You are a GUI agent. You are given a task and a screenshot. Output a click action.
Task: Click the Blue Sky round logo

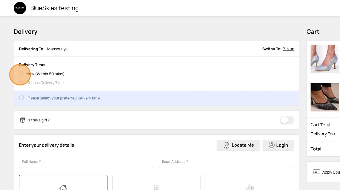pos(20,8)
